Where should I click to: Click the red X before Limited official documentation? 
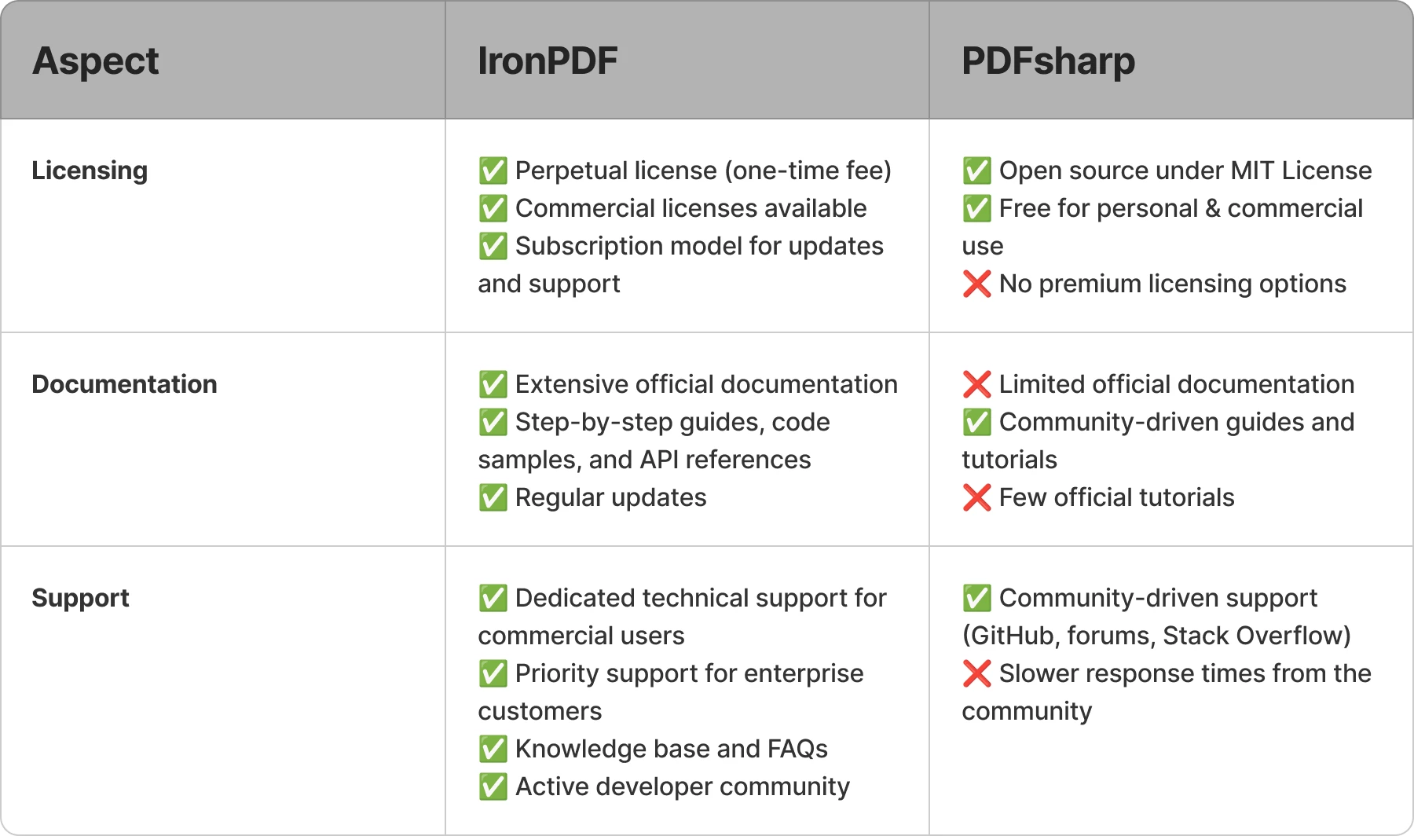click(976, 384)
